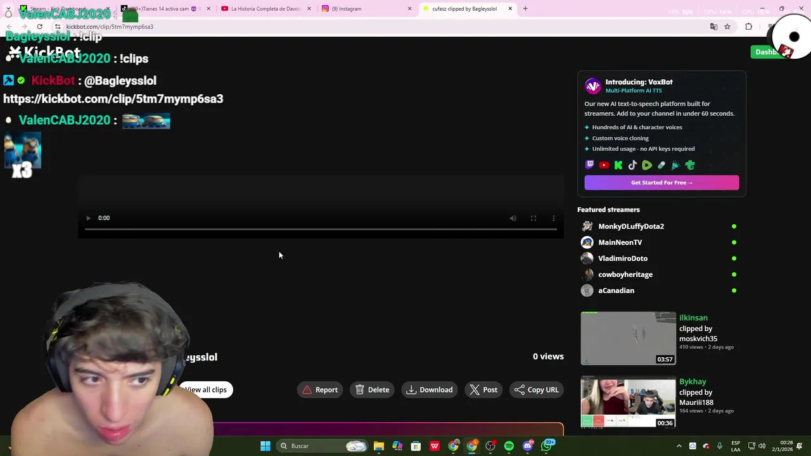Image resolution: width=811 pixels, height=456 pixels.
Task: Open File Explorer from the taskbar
Action: [x=378, y=446]
